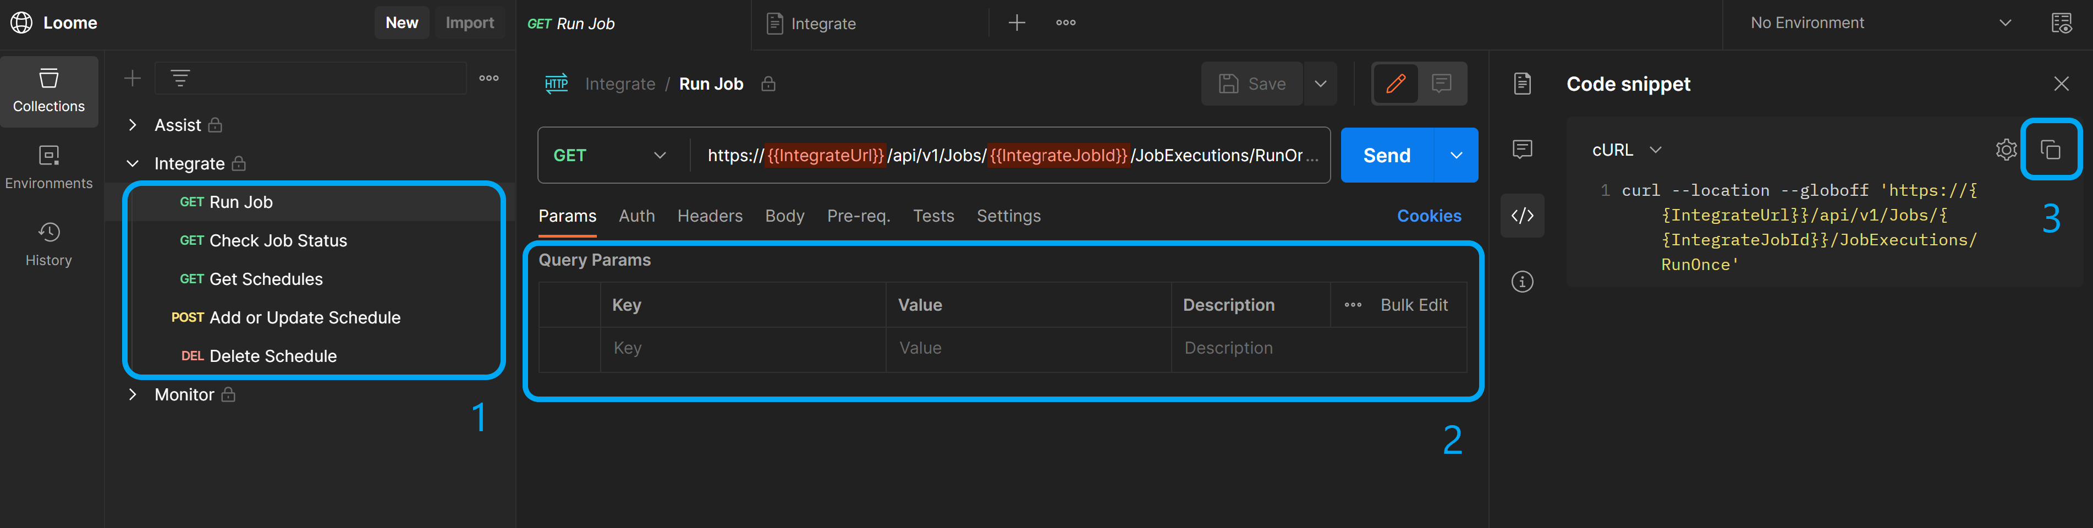Switch to edit mode with the pencil icon

pos(1396,83)
